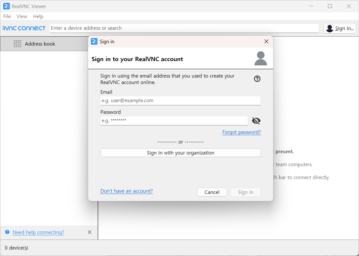359x256 pixels.
Task: Toggle password visibility eye icon
Action: [256, 121]
